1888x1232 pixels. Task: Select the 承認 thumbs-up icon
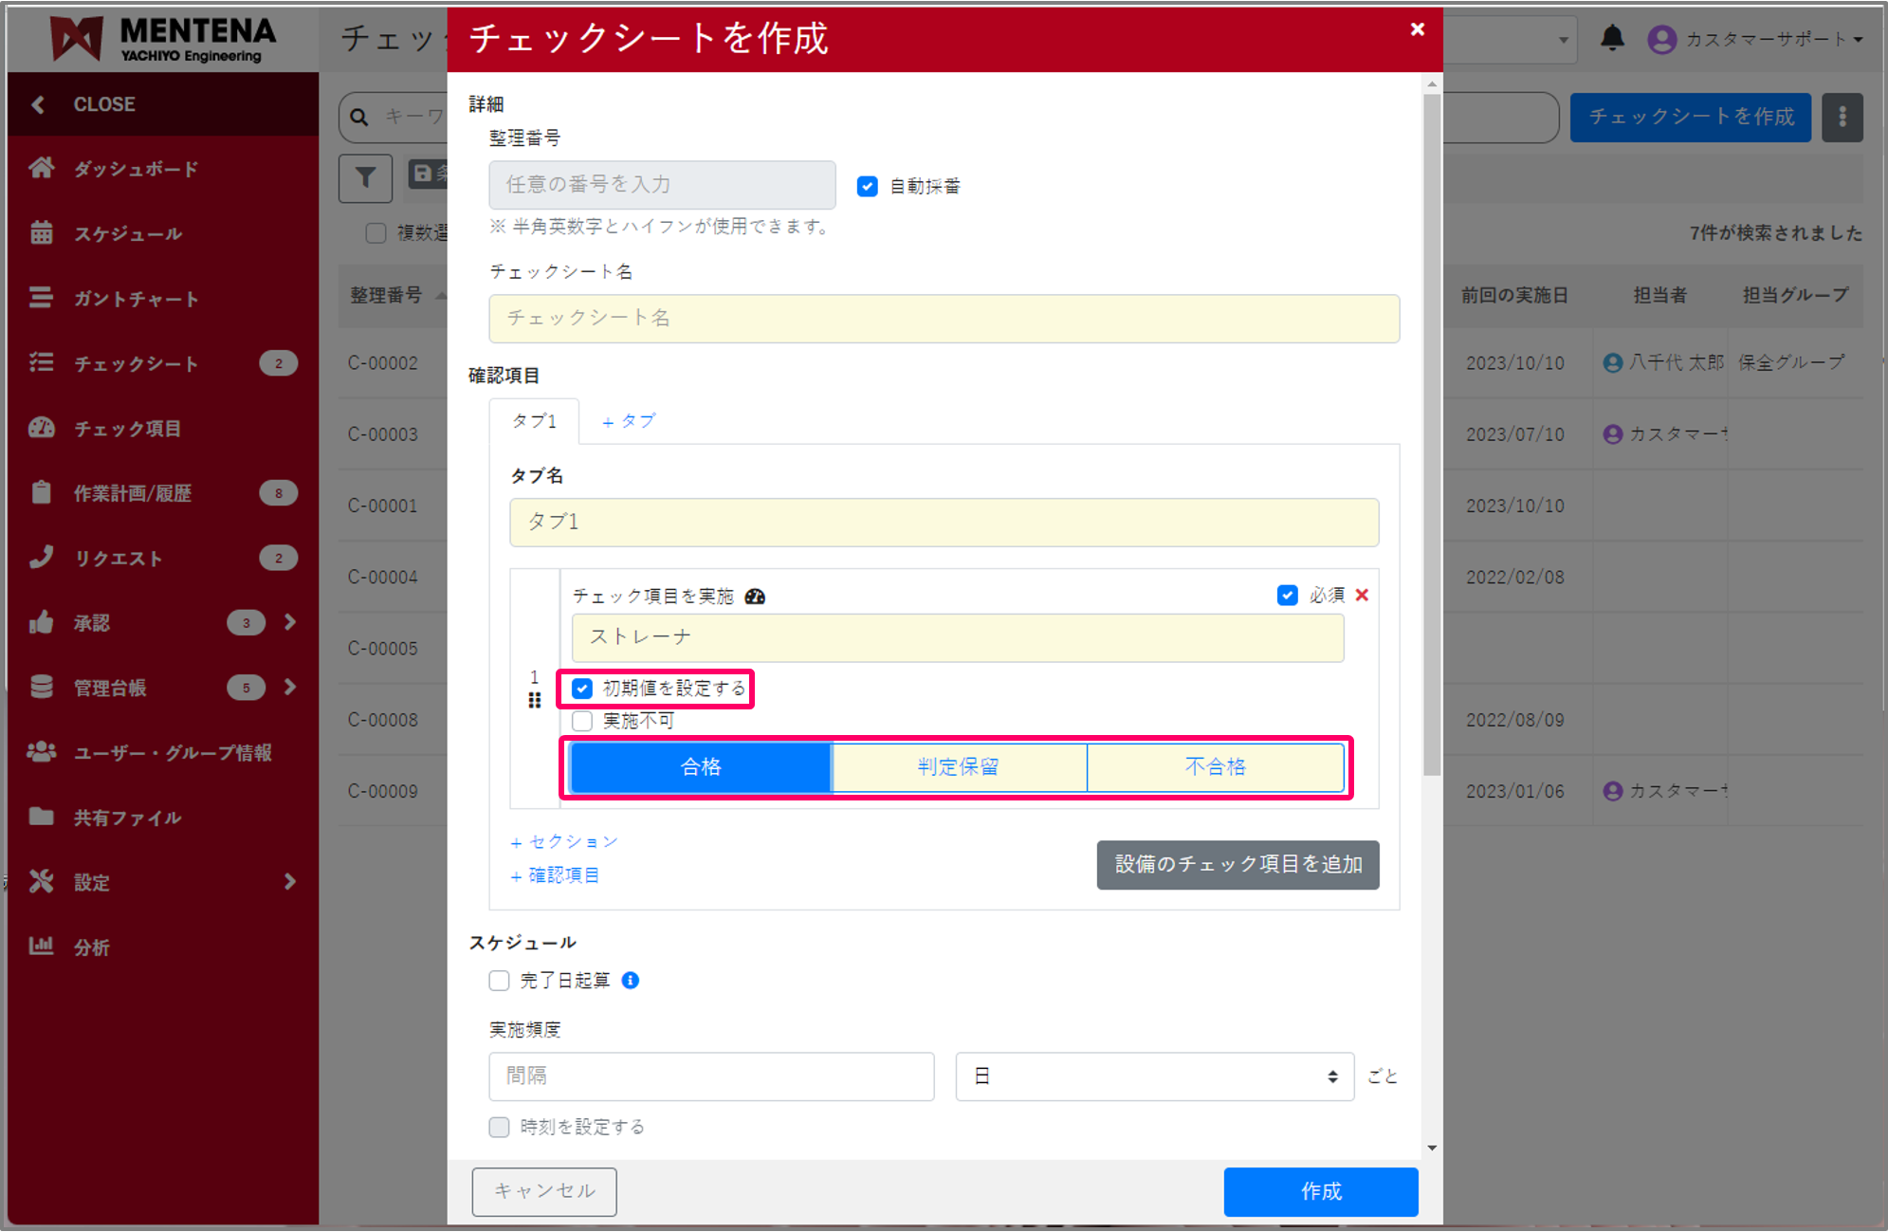point(42,622)
